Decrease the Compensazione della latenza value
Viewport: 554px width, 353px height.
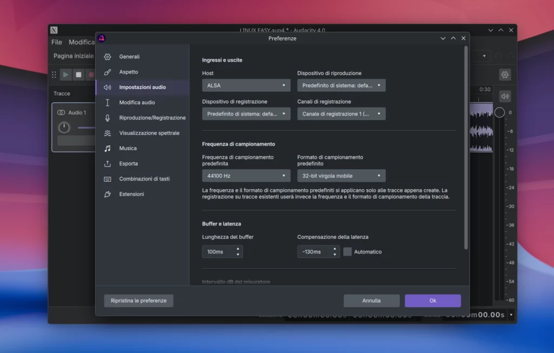(x=334, y=255)
